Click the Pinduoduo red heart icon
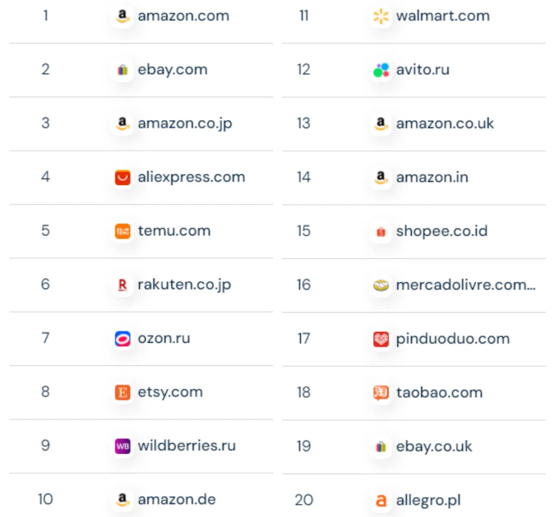 click(x=381, y=339)
